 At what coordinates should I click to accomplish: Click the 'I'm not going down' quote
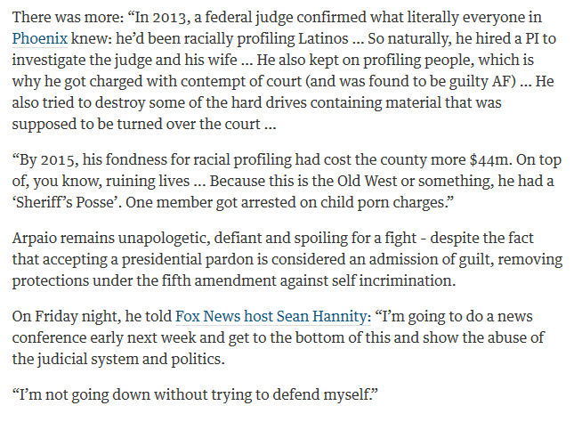pyautogui.click(x=195, y=395)
